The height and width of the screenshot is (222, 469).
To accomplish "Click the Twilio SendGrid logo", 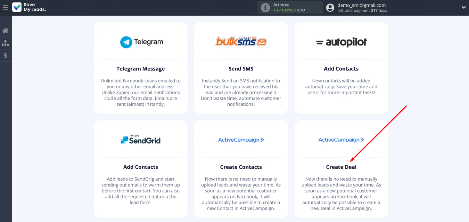I will tap(141, 139).
